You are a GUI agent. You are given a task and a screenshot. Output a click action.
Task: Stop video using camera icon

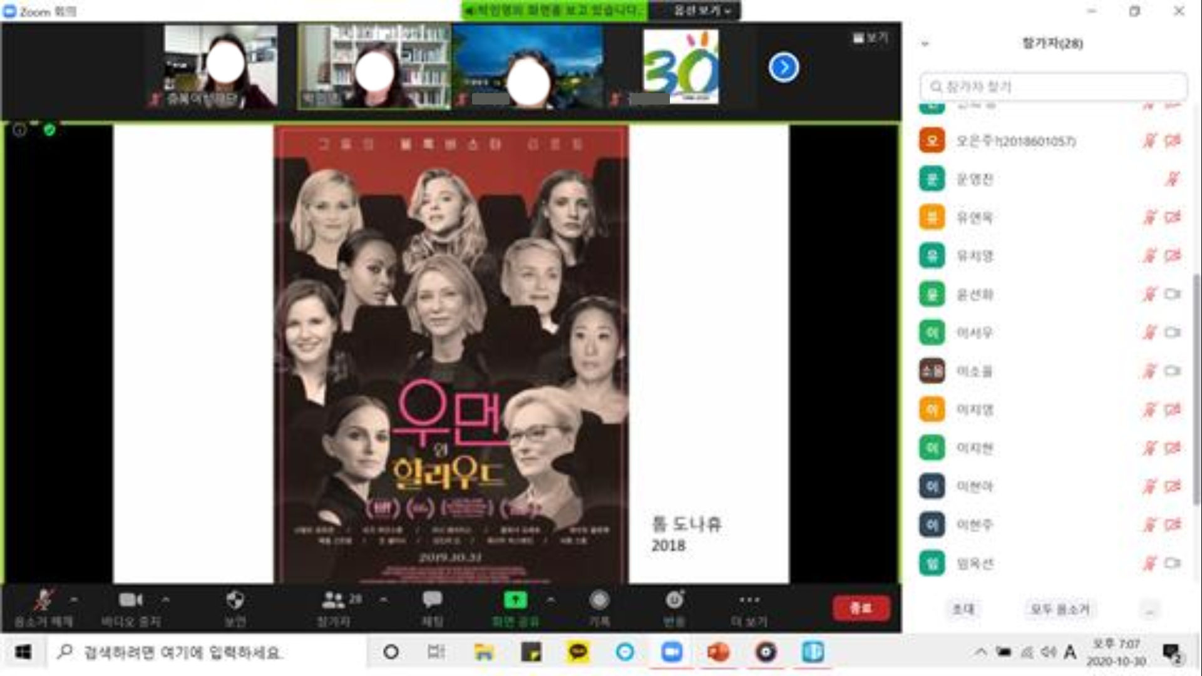[130, 601]
